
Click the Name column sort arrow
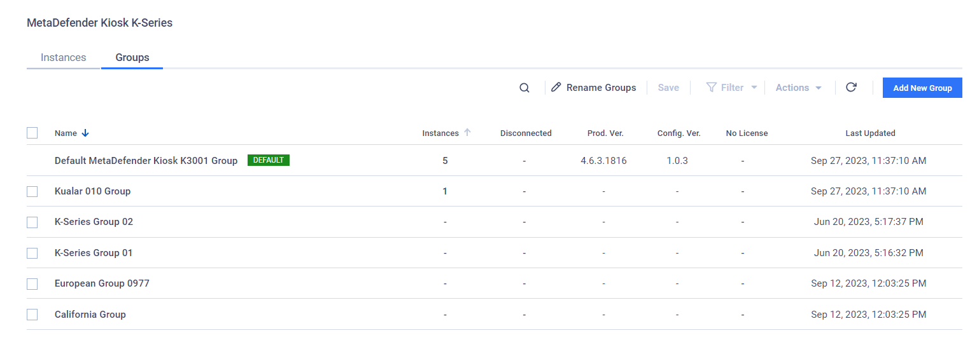point(86,133)
